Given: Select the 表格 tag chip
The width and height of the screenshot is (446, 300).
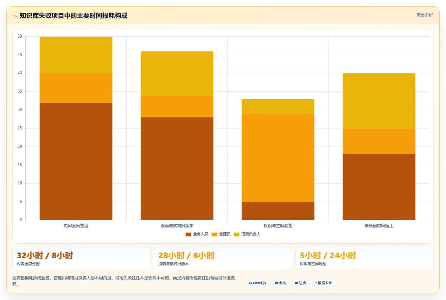Looking at the screenshot, I should 280,283.
